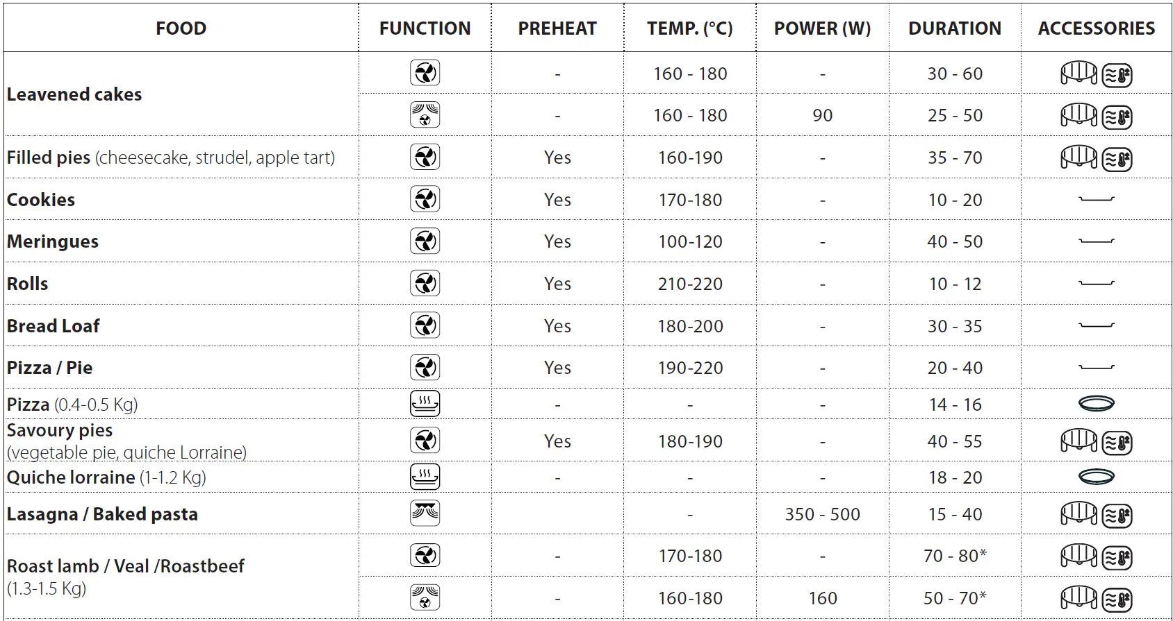
Task: Click the FUNCTION column header
Action: tap(425, 28)
